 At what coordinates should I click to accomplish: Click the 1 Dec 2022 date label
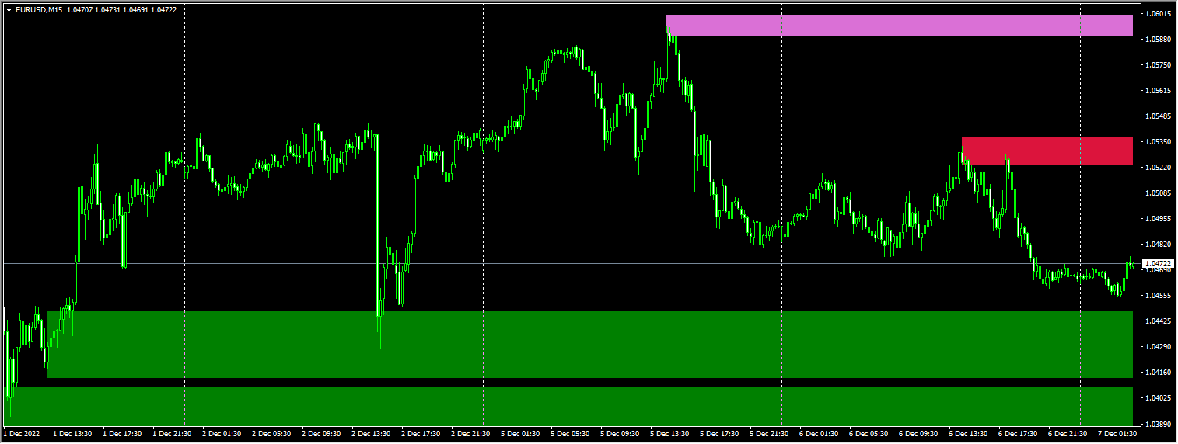[x=20, y=435]
